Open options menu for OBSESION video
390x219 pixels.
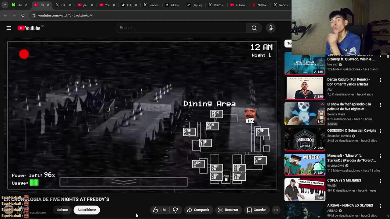(380, 131)
